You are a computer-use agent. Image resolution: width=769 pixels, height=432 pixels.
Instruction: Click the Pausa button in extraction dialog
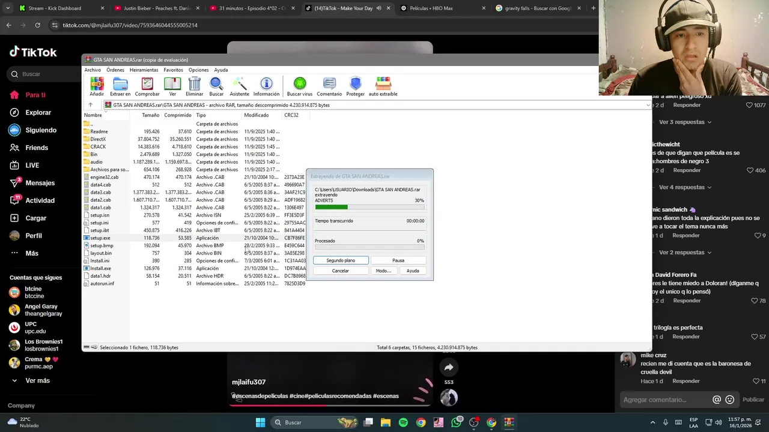tap(398, 260)
